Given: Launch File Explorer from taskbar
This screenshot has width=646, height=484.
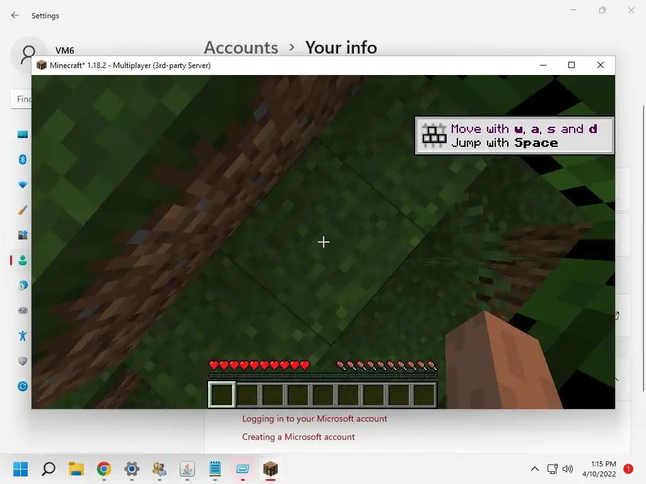Looking at the screenshot, I should coord(76,469).
